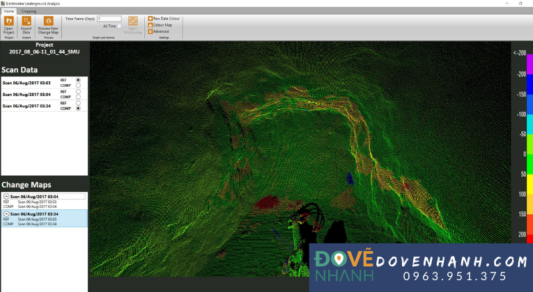Set Scan 06/Aug/2017 03:34 as REF
Viewport: 533px width, 292px height.
(x=78, y=103)
